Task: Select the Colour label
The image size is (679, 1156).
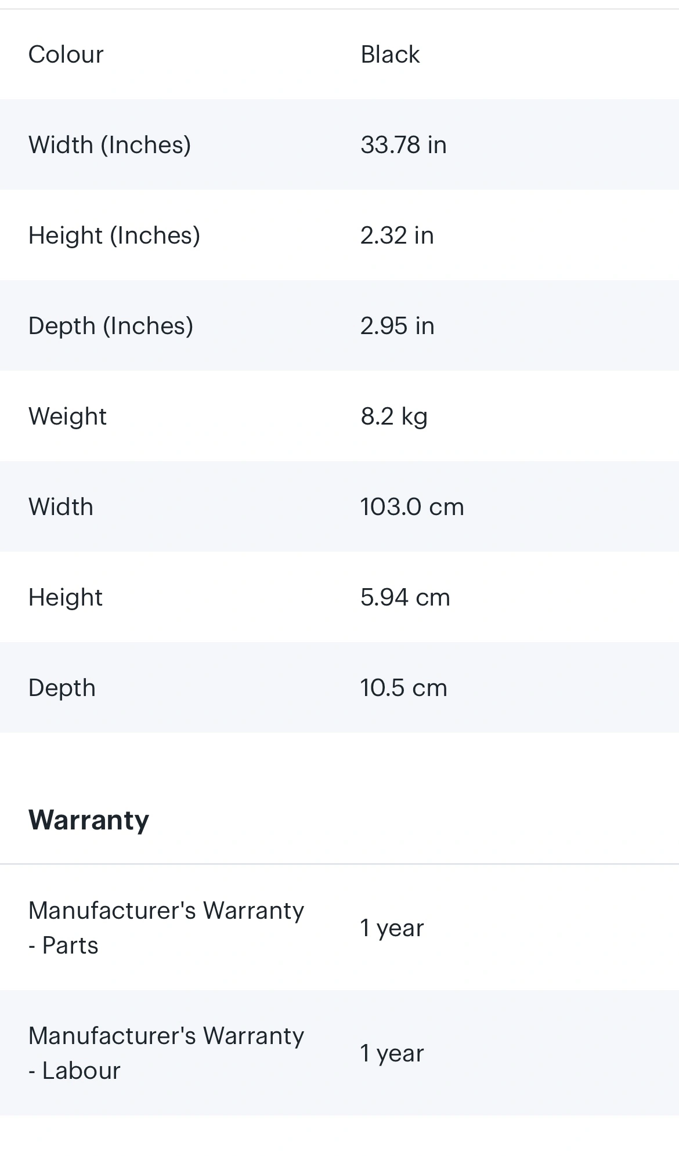Action: point(66,55)
